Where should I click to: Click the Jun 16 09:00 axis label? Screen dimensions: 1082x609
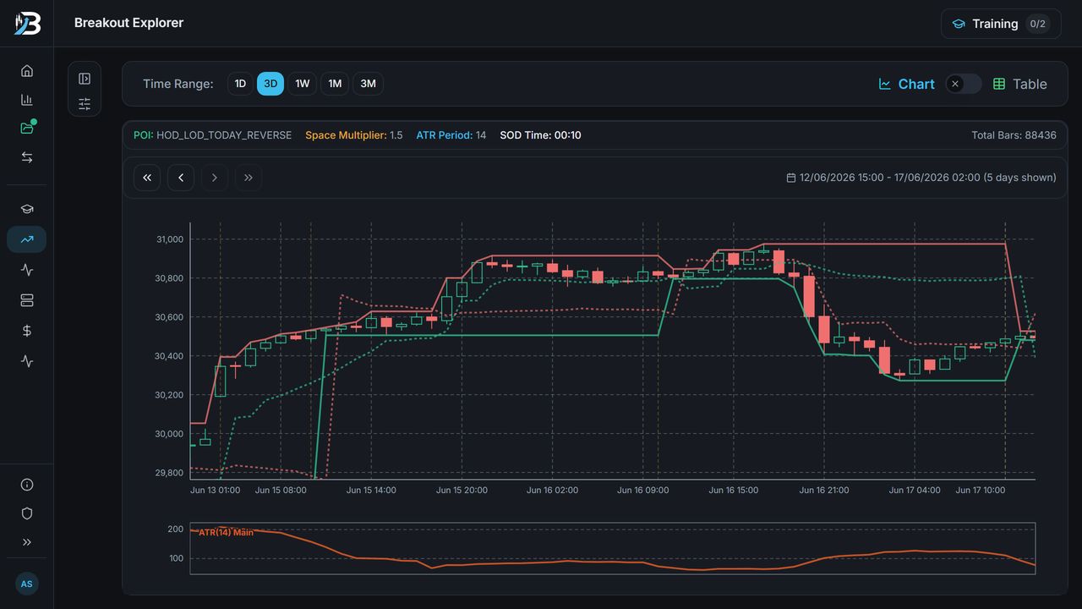[643, 490]
